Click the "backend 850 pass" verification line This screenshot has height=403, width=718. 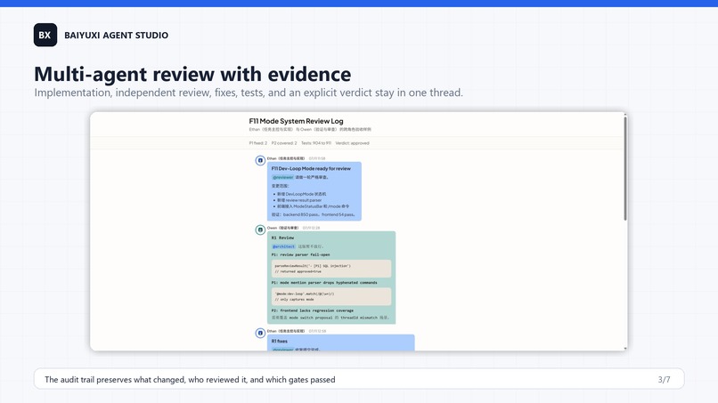click(x=314, y=214)
